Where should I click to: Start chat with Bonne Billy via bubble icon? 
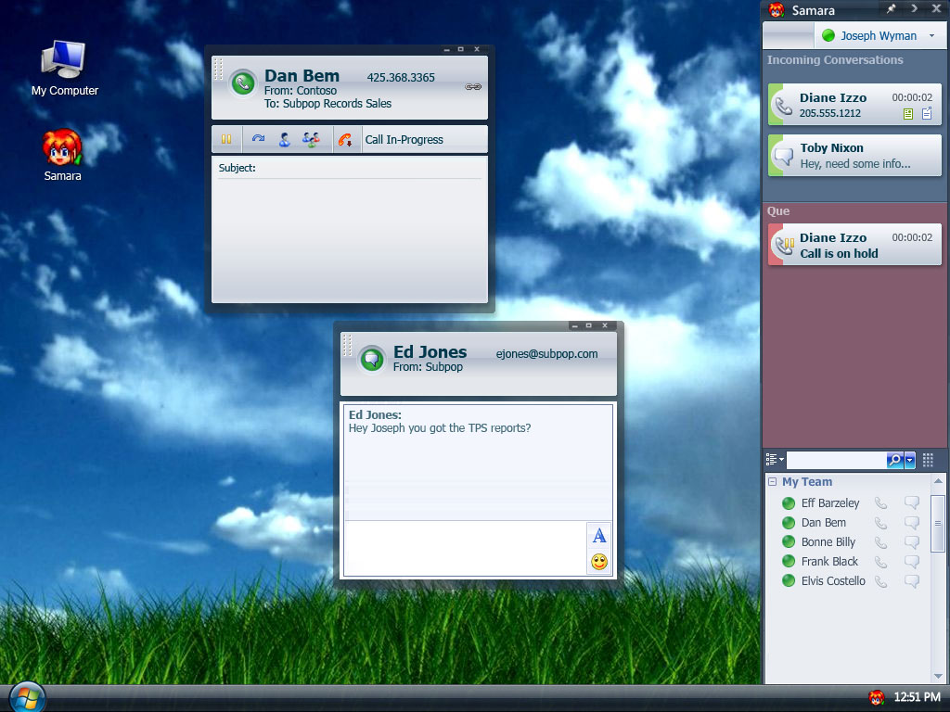[912, 541]
